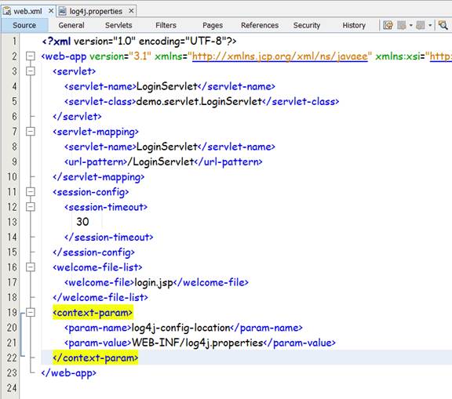
Task: Click the Find Selection magnifier icon
Action: pyautogui.click(x=443, y=25)
